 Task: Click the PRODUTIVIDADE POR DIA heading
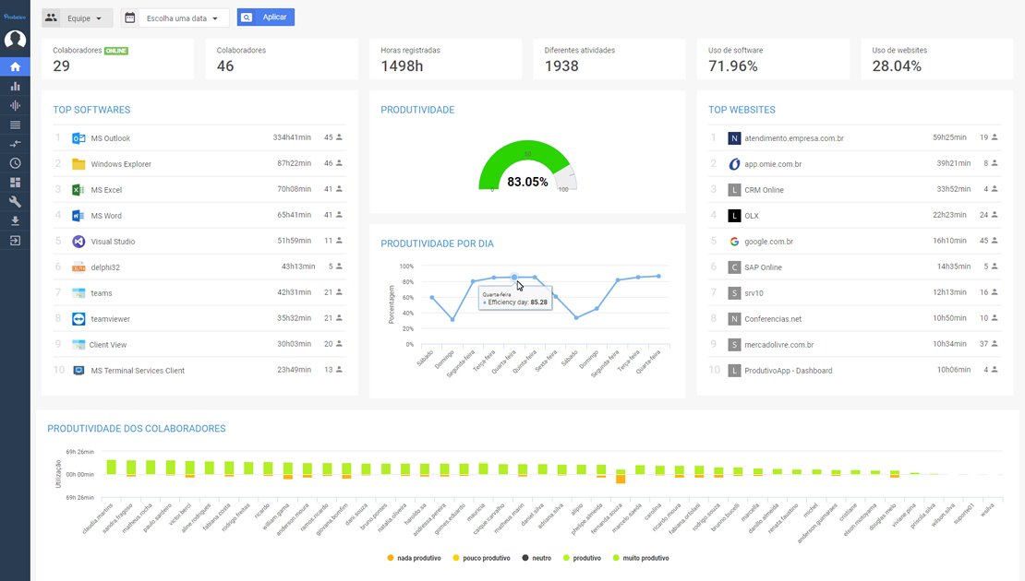(x=438, y=243)
